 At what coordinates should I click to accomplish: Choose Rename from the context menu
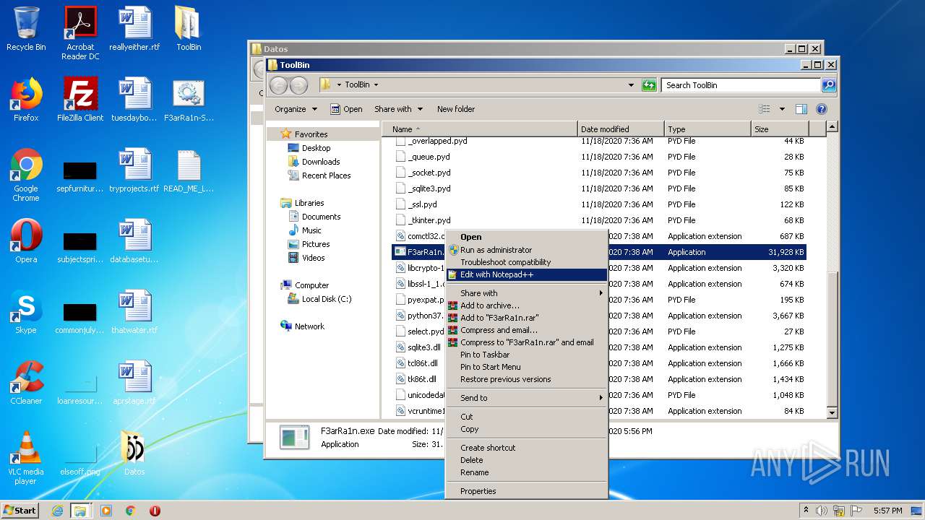(526, 472)
